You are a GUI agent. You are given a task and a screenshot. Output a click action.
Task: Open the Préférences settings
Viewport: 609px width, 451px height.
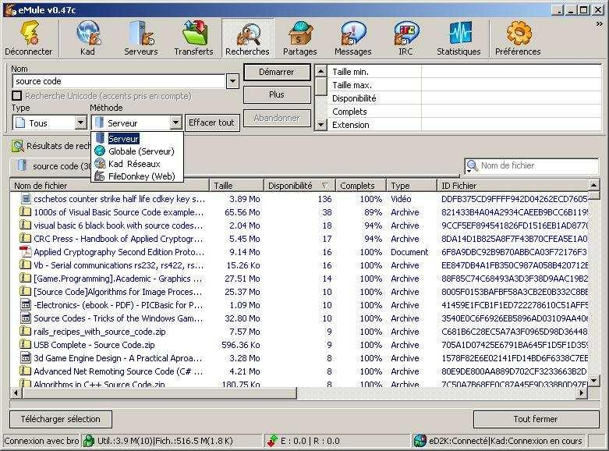518,37
